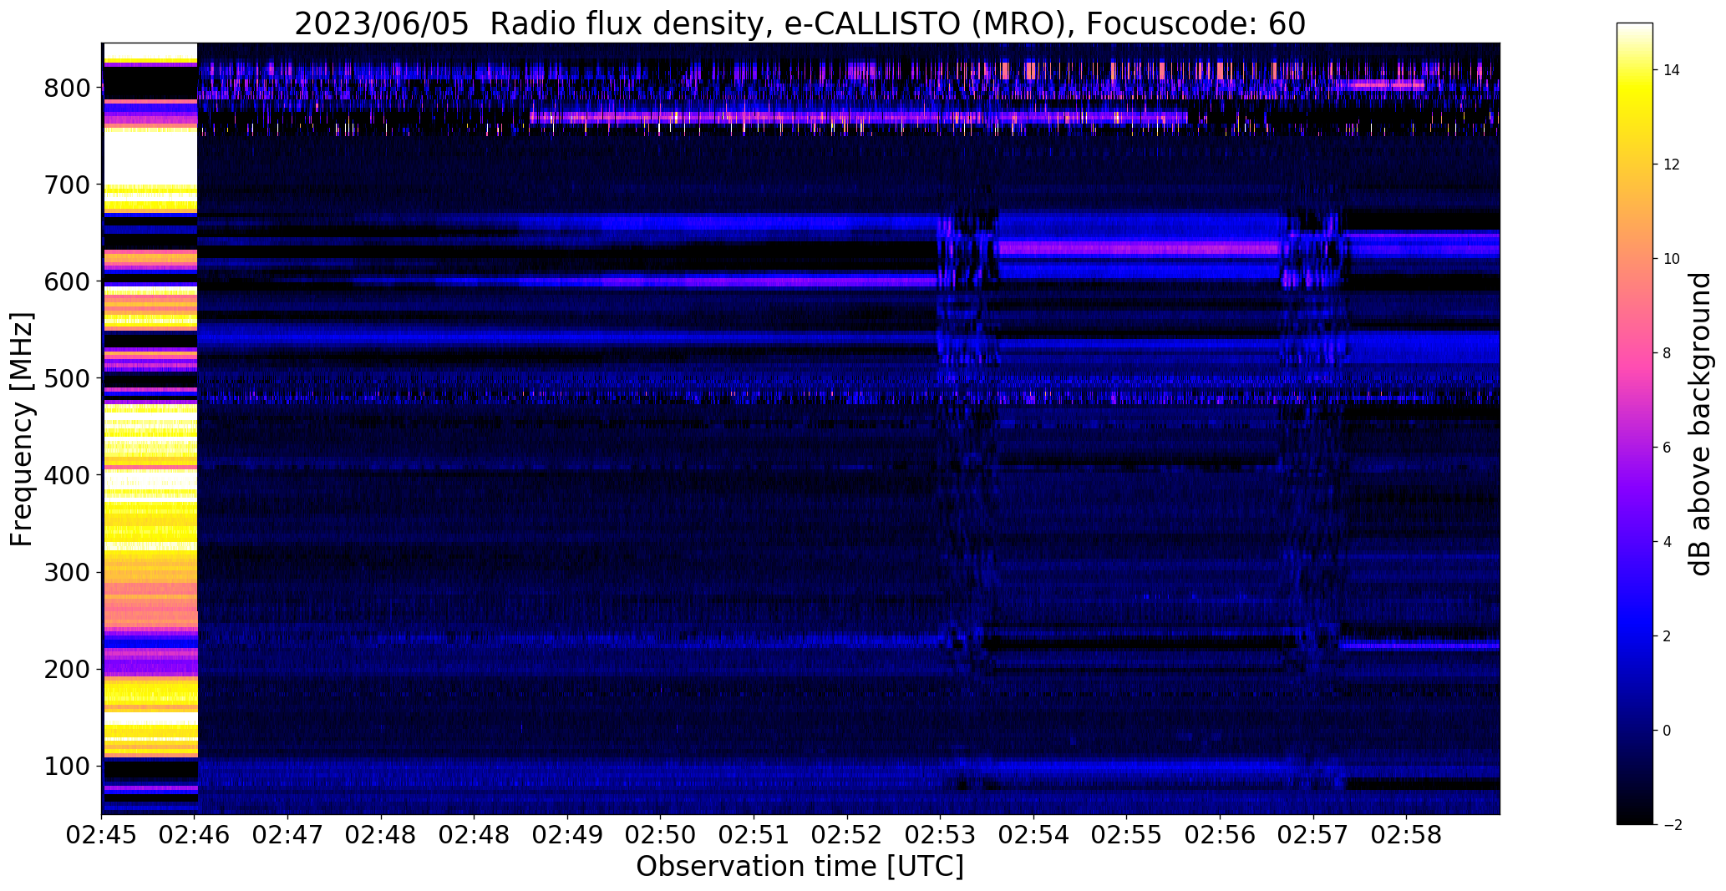Click the 200 frequency tick label
This screenshot has height=891, width=1726.
pyautogui.click(x=68, y=669)
